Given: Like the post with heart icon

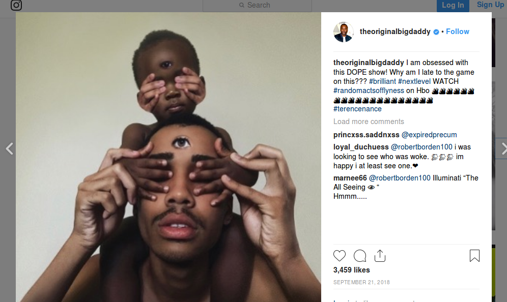Looking at the screenshot, I should point(340,256).
